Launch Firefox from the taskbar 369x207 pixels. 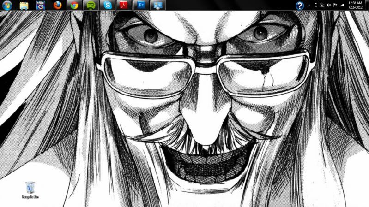57,5
